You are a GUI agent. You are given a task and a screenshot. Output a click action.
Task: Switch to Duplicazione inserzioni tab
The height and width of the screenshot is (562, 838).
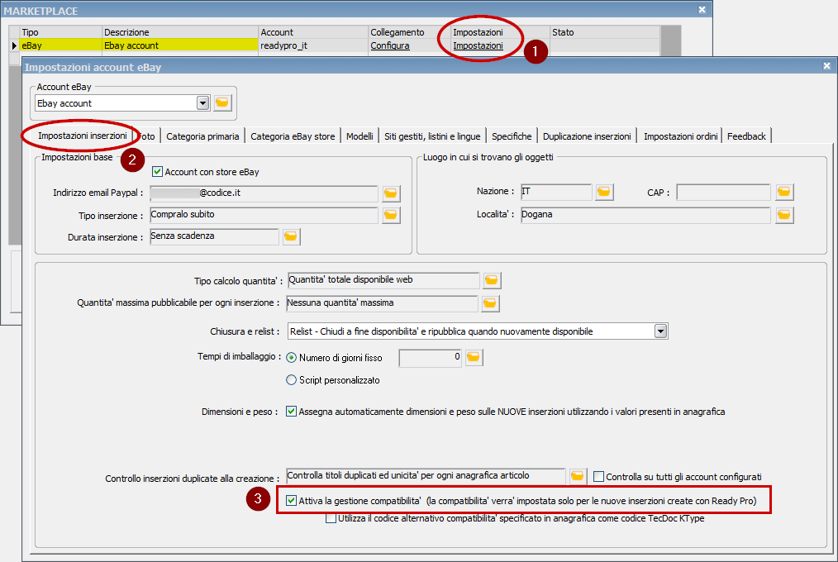coord(587,136)
